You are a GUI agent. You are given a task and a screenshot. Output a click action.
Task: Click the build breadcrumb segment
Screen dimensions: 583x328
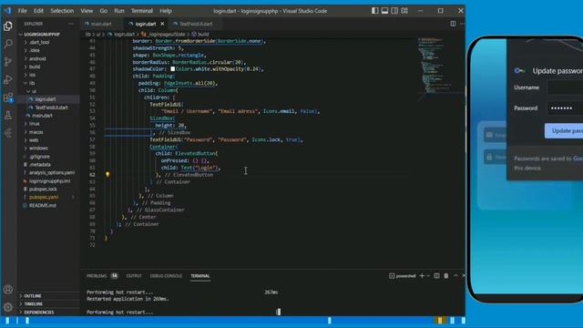tap(203, 35)
